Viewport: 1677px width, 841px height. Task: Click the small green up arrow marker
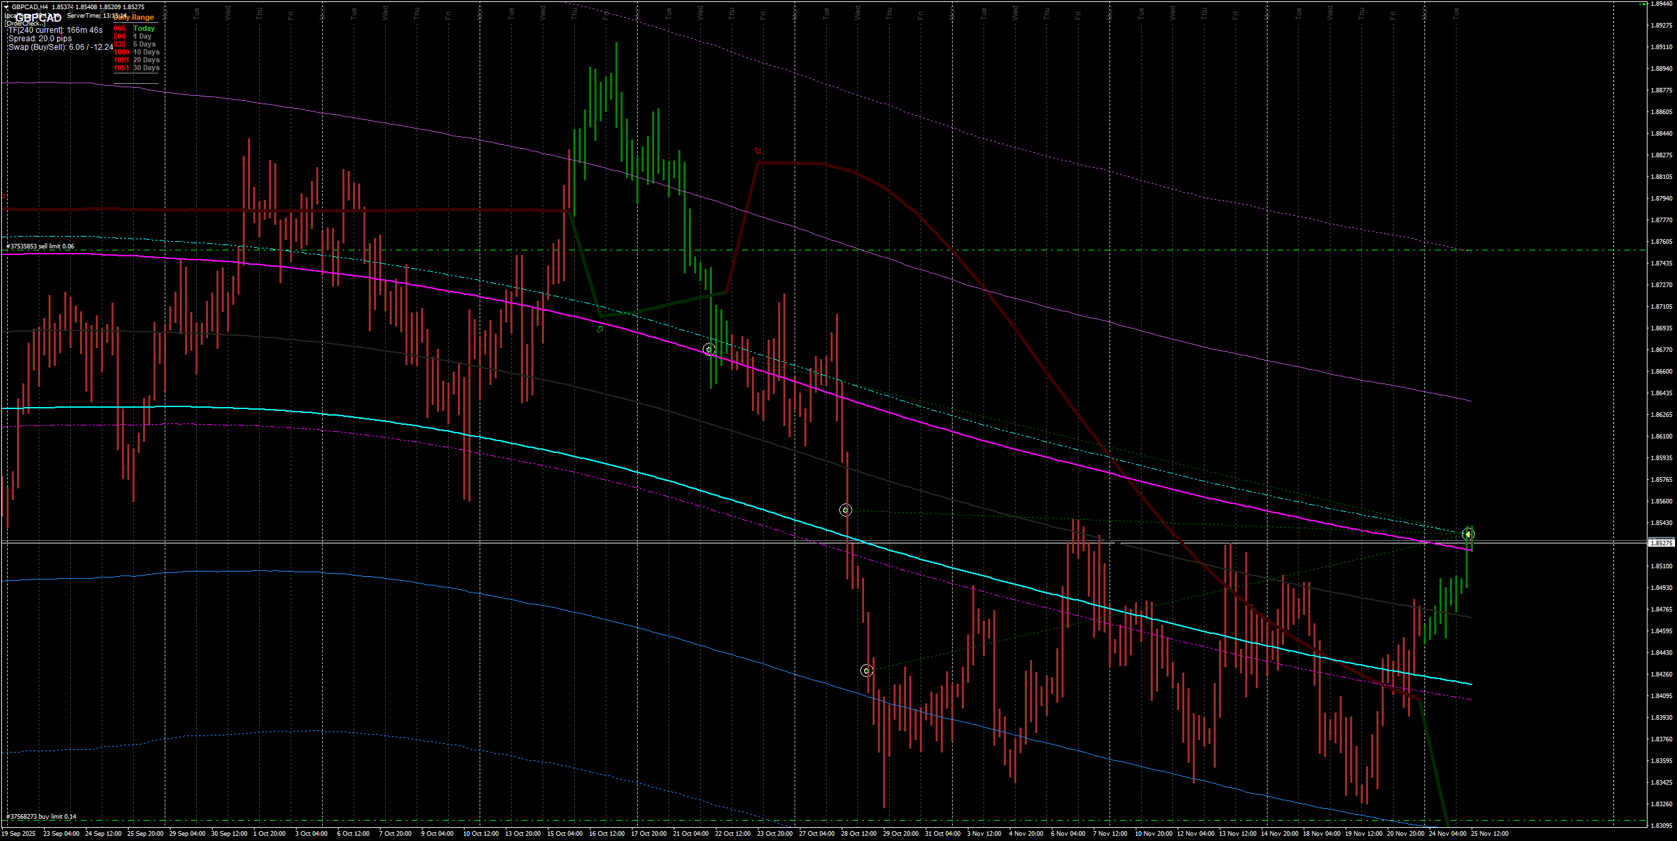click(600, 330)
